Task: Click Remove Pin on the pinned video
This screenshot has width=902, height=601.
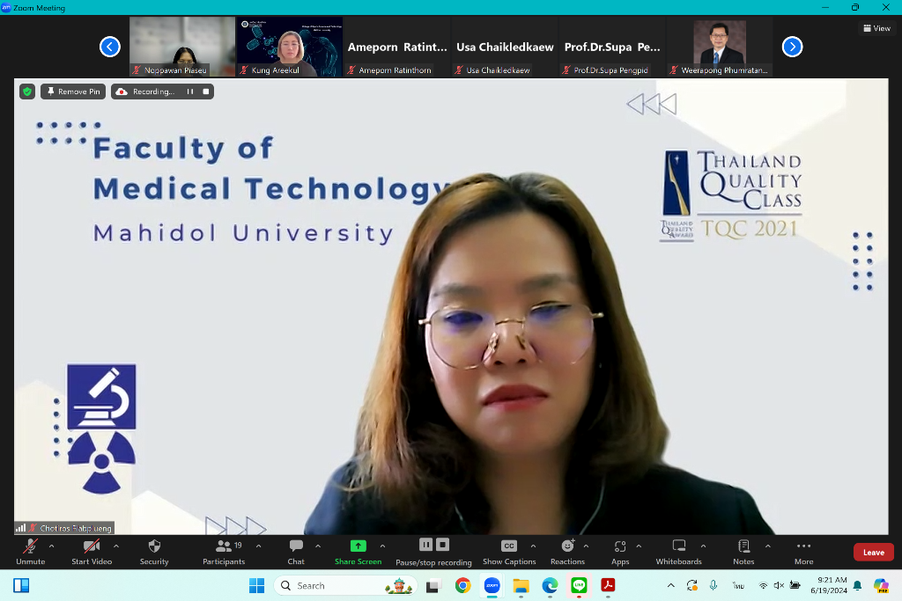Action: (73, 92)
